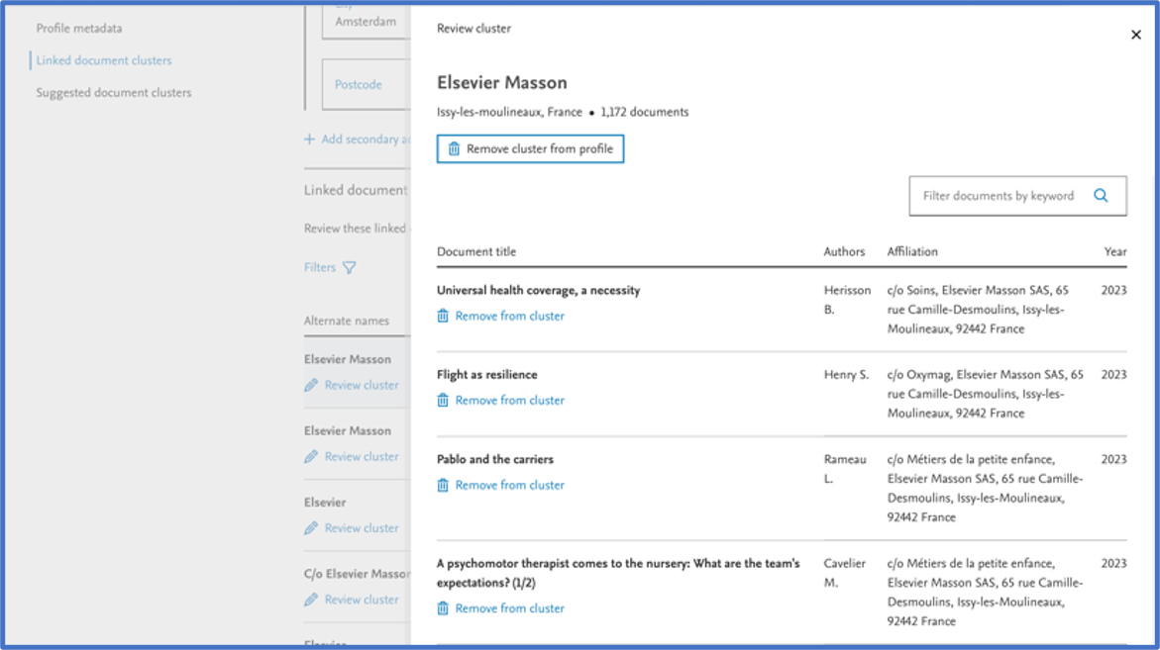Click 'Issy-les-moulineaux, France' location text
The height and width of the screenshot is (650, 1160).
tap(509, 112)
